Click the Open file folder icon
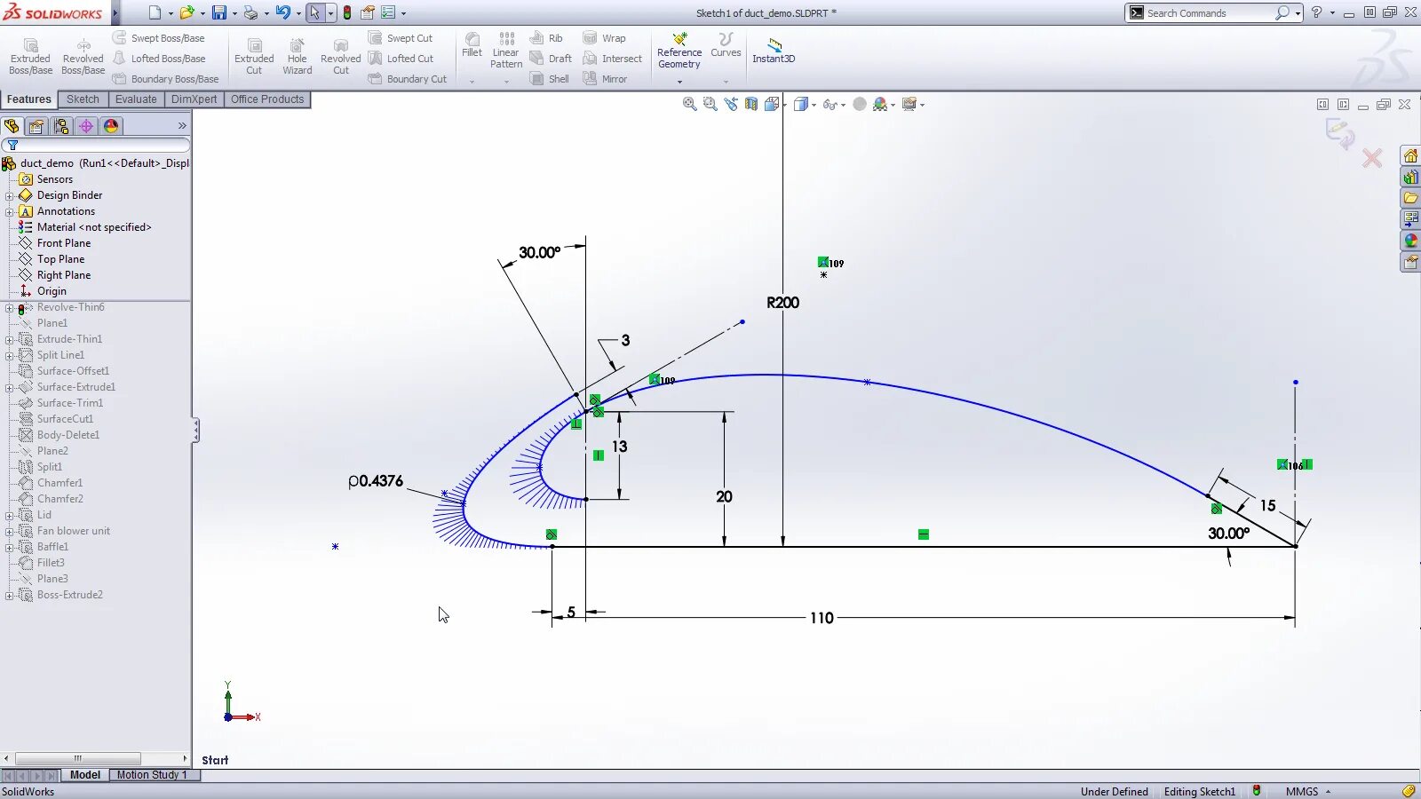Image resolution: width=1421 pixels, height=799 pixels. 187,12
